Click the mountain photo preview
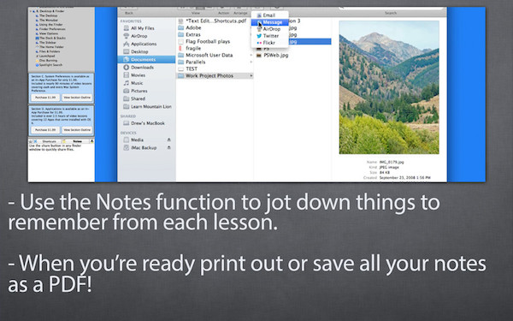Image resolution: width=513 pixels, height=321 pixels. point(389,87)
